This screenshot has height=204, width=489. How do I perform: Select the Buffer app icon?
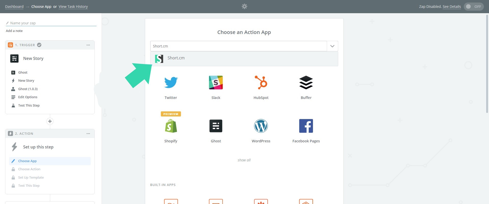pyautogui.click(x=306, y=83)
